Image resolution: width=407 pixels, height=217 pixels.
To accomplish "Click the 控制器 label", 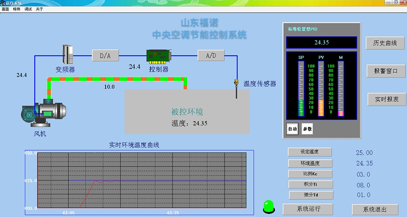I will (x=158, y=69).
